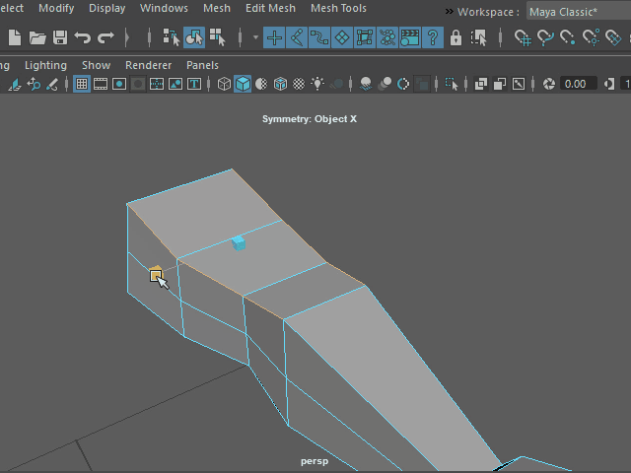Toggle smooth shade all cube icon
The image size is (631, 473).
[x=243, y=84]
